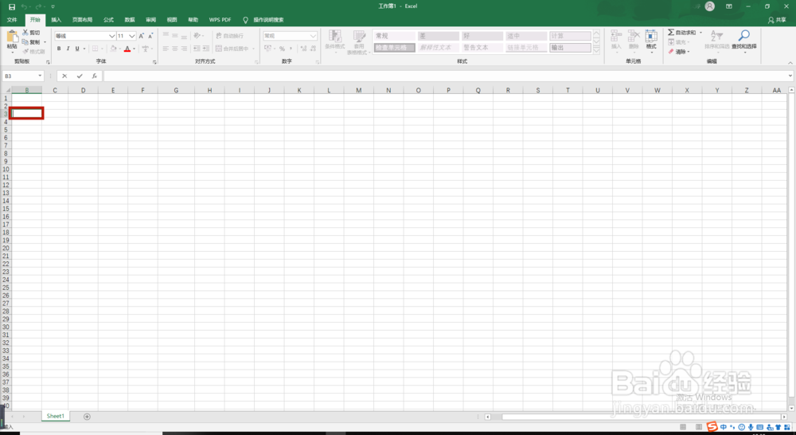Expand the cell styles gallery
Viewport: 796px width, 435px height.
(596, 50)
